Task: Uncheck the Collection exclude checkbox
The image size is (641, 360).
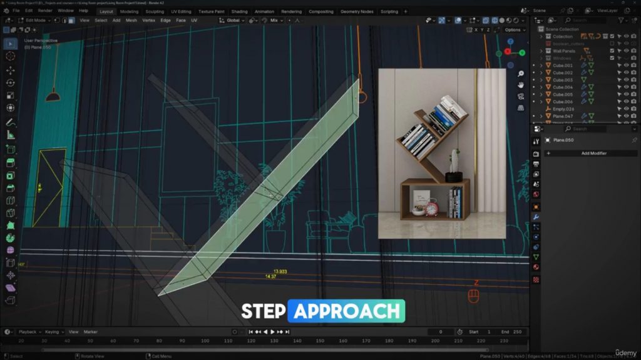Action: point(612,36)
